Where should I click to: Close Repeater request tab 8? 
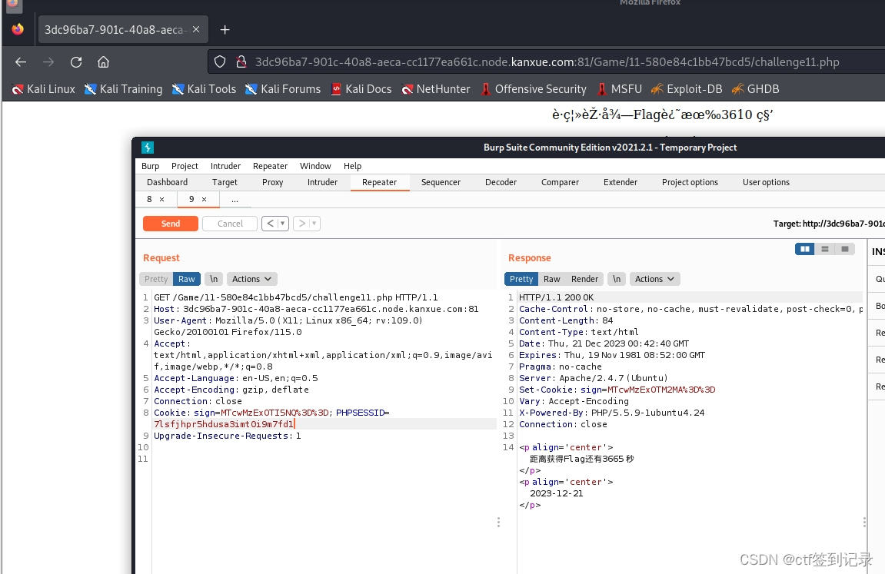pyautogui.click(x=162, y=200)
